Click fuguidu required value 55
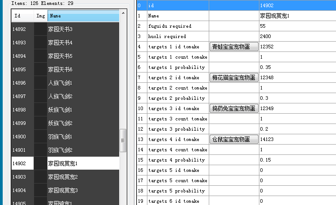This screenshot has height=205, width=336. pos(297,26)
